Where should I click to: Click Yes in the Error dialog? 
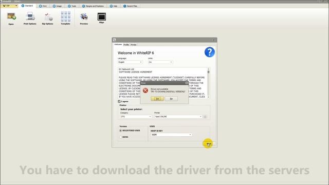click(x=157, y=99)
